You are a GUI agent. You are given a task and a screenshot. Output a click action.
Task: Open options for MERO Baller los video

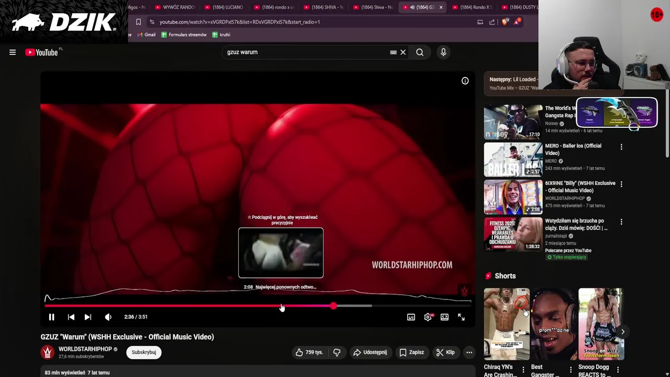[621, 147]
